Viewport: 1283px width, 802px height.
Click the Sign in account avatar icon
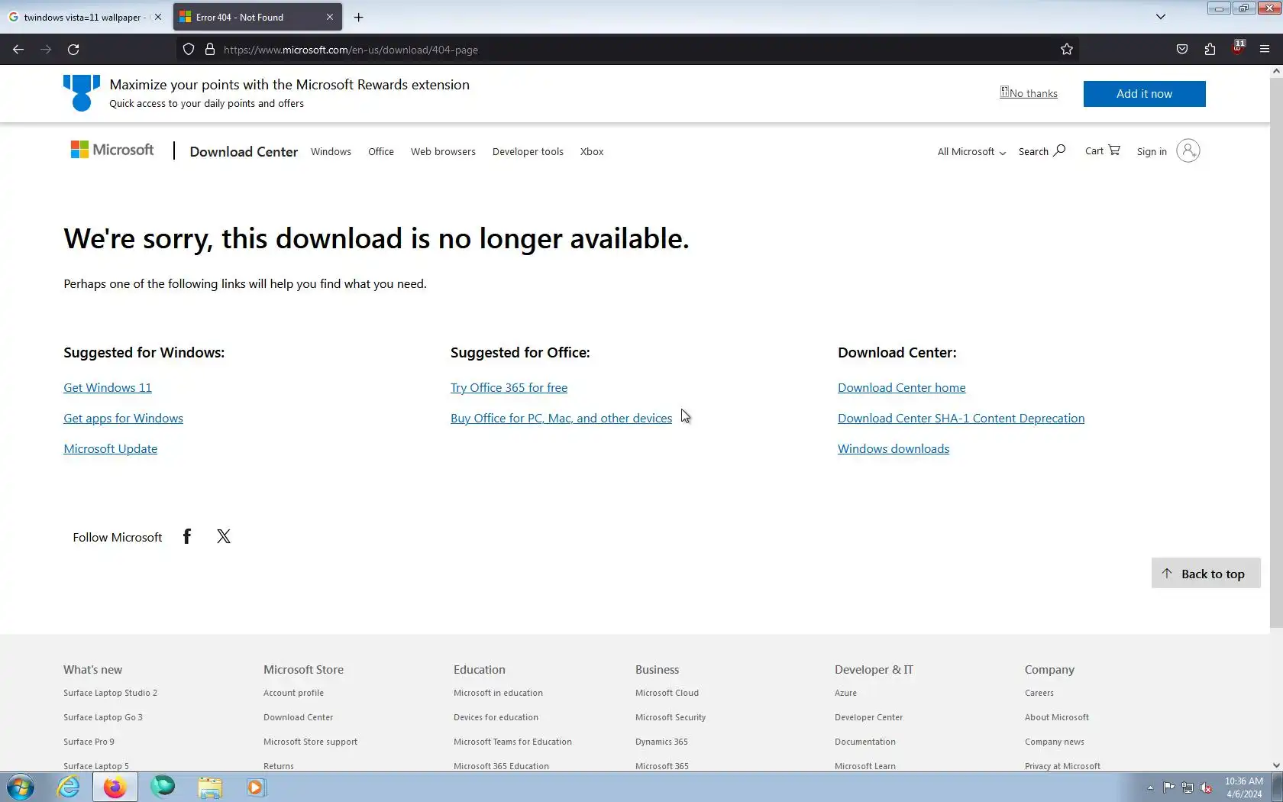tap(1188, 150)
